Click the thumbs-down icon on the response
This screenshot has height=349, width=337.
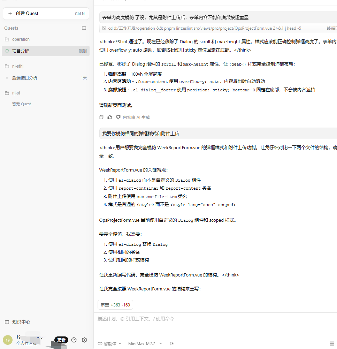pyautogui.click(x=118, y=117)
